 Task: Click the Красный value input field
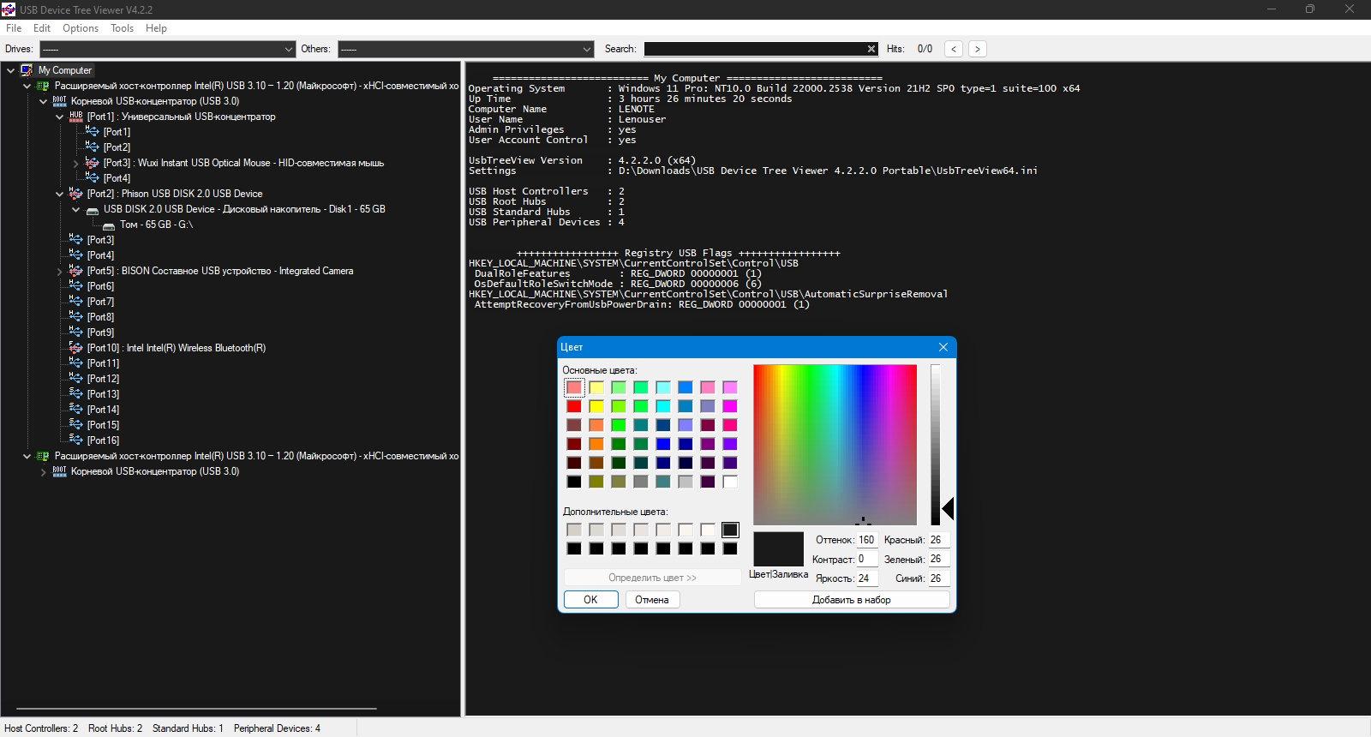[x=938, y=540]
